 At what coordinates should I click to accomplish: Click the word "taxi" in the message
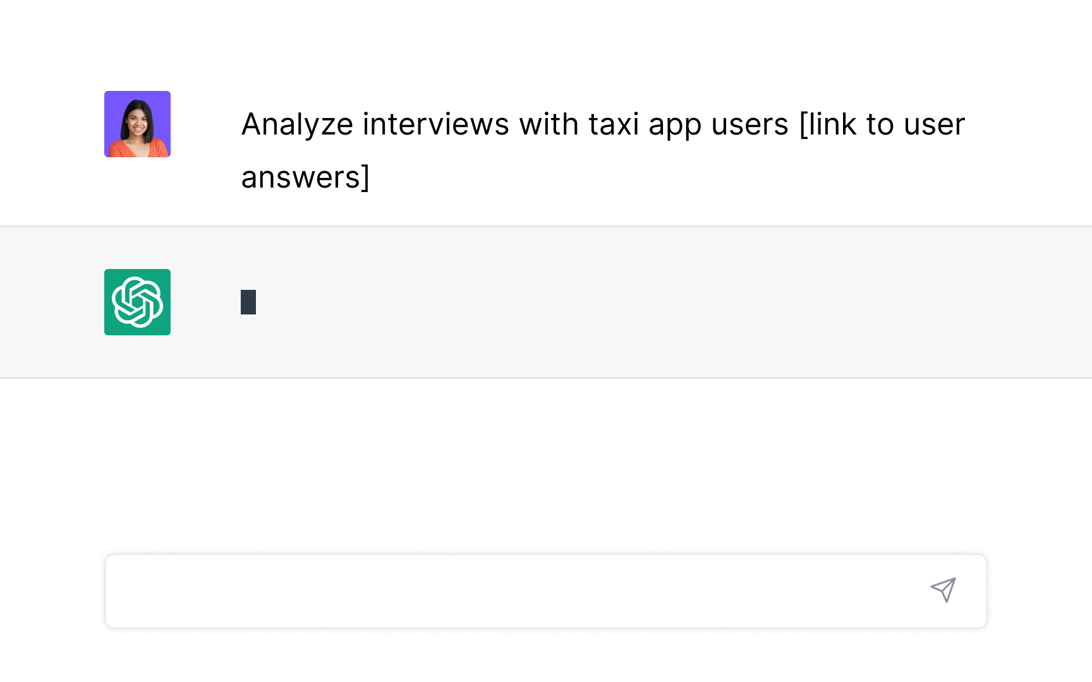click(613, 124)
